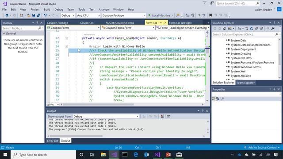
Task: Open Show output from dropdown
Action: click(106, 117)
